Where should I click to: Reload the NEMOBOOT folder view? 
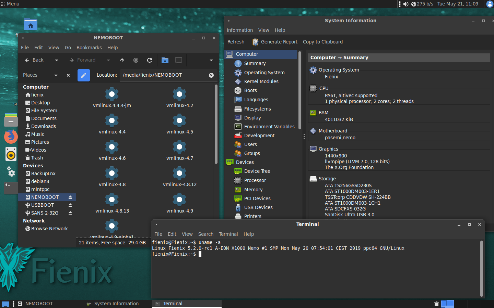150,60
